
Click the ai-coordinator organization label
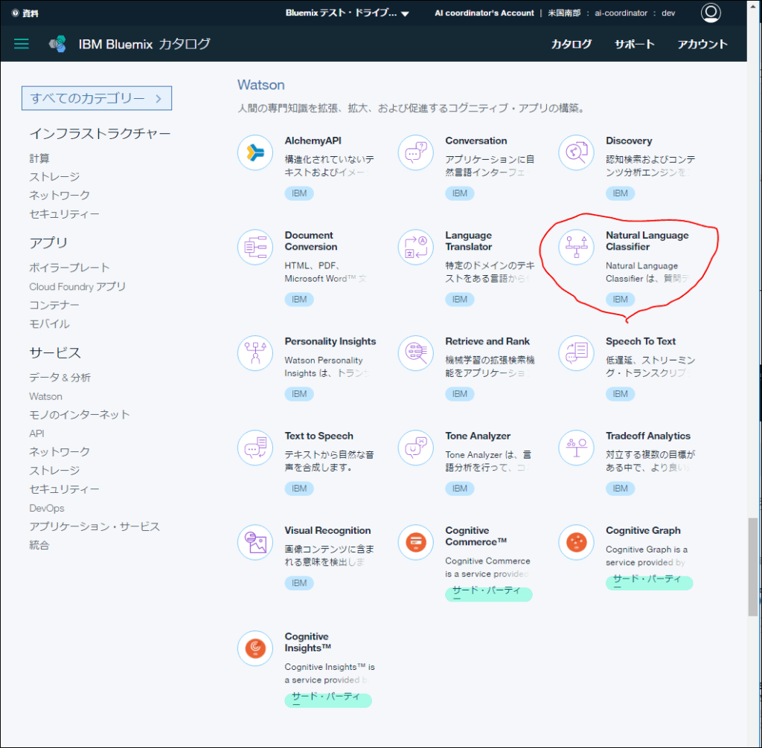621,13
